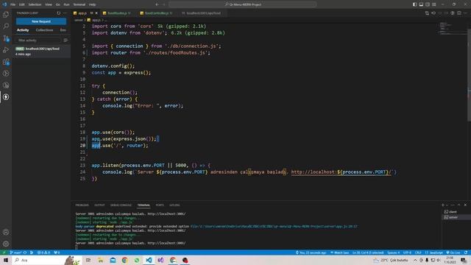Select the Env tab in Thunder Client
Image resolution: width=471 pixels, height=265 pixels.
pyautogui.click(x=63, y=30)
